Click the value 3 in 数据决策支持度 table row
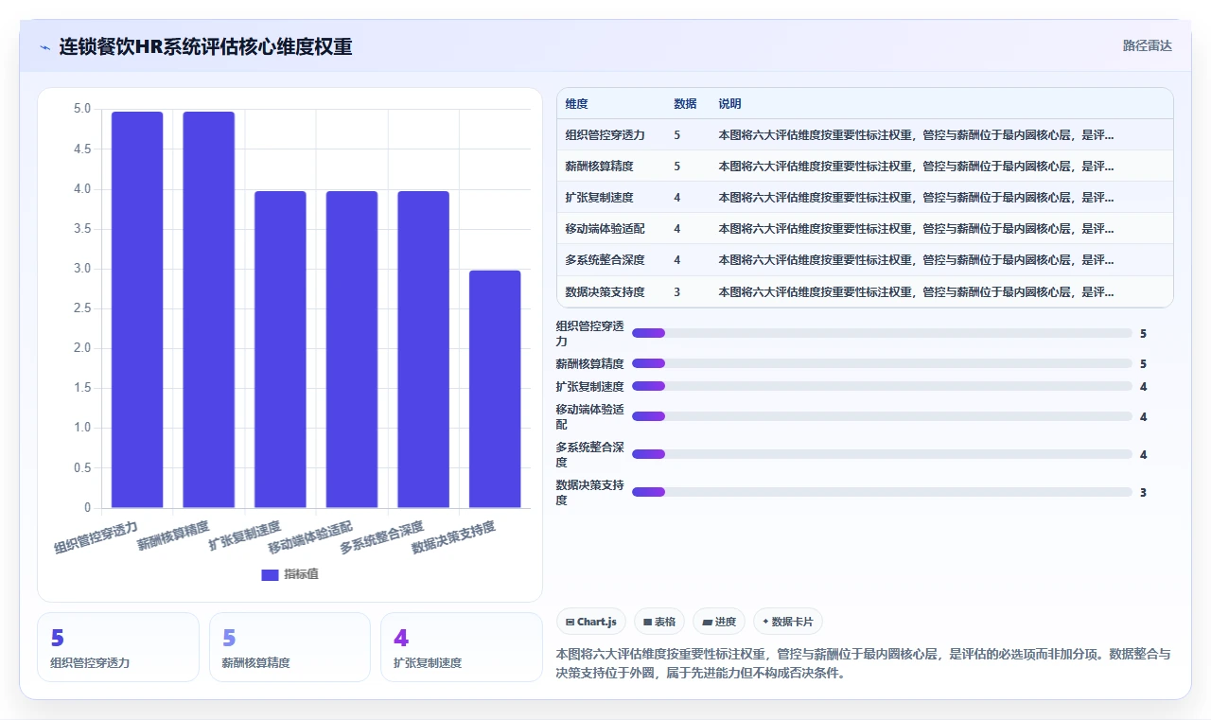 [677, 291]
